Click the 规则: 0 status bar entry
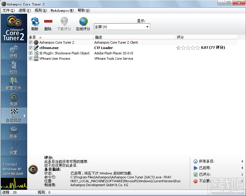The height and width of the screenshot is (196, 246). pos(44,192)
